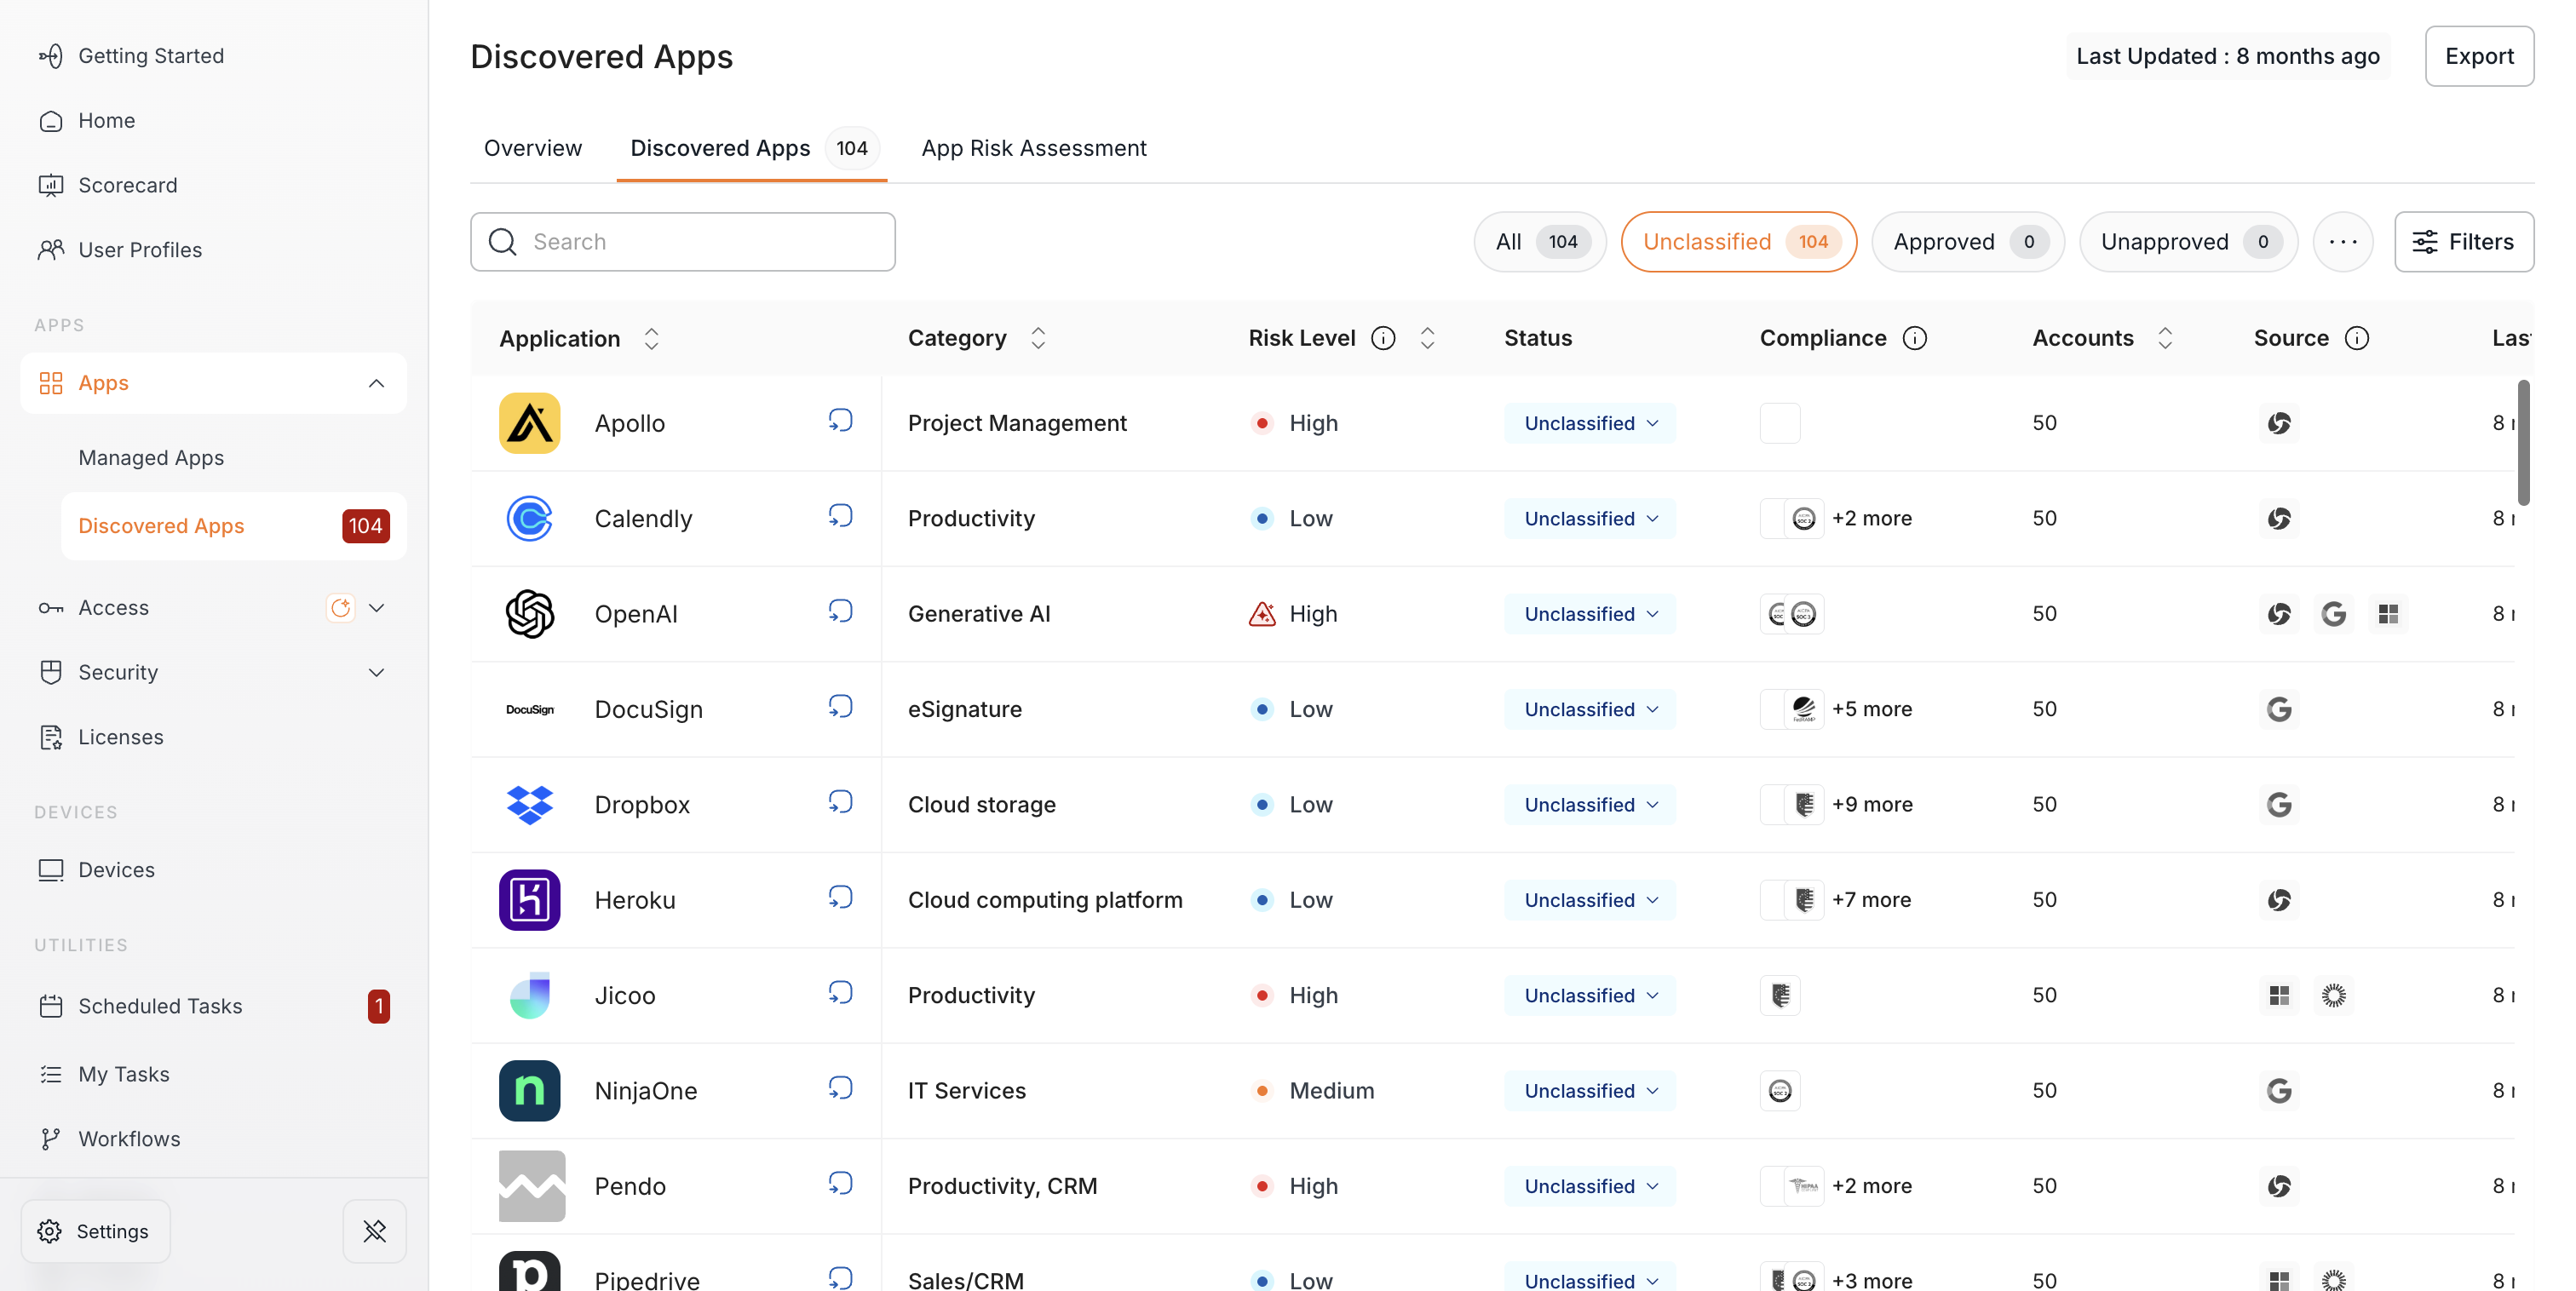Click the OpenAI app logo

tap(530, 614)
